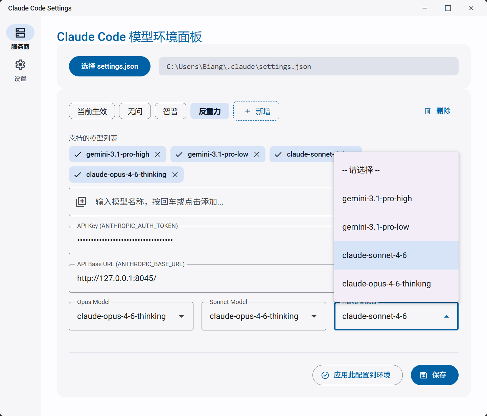This screenshot has height=416, width=487.
Task: Open the Sonnet Model dropdown
Action: (264, 316)
